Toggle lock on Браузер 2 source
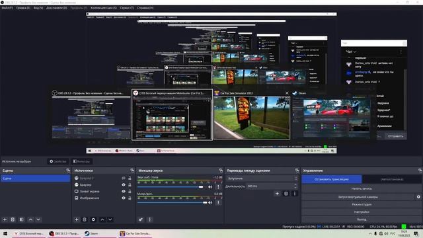Image resolution: width=423 pixels, height=238 pixels. click(x=130, y=178)
